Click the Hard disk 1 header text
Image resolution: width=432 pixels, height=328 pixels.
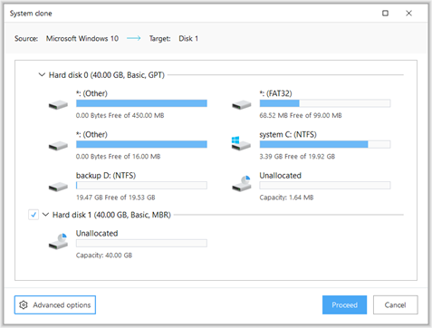(111, 215)
